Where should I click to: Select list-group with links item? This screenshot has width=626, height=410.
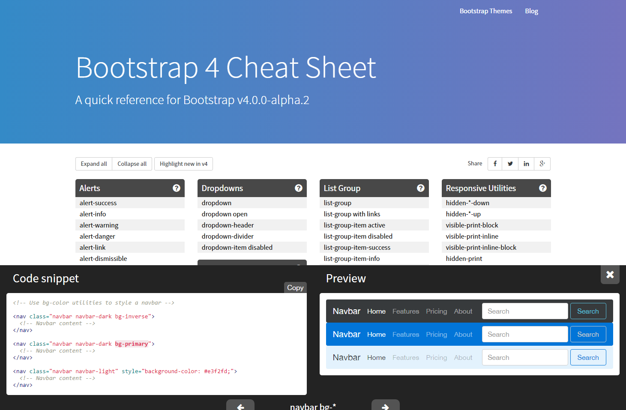(374, 214)
